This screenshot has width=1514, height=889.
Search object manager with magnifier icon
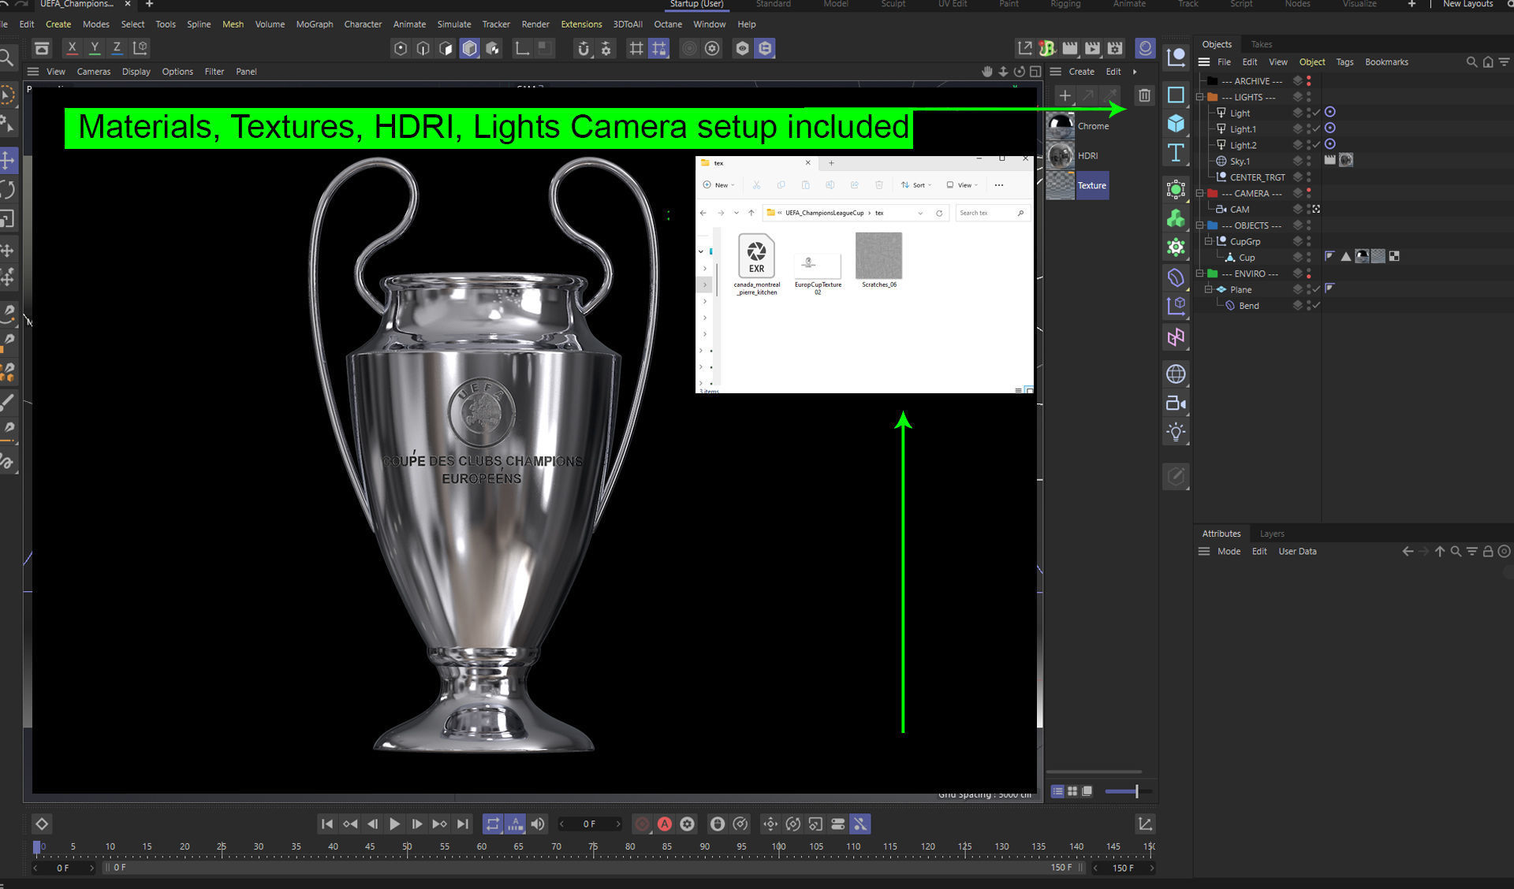(x=1471, y=62)
